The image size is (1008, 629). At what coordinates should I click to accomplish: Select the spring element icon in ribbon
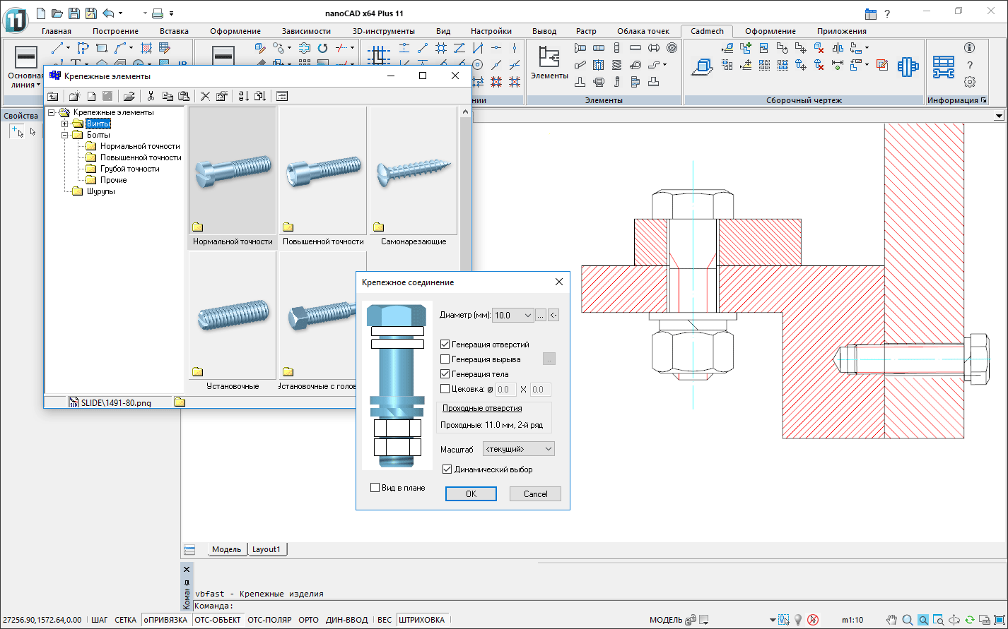click(616, 65)
